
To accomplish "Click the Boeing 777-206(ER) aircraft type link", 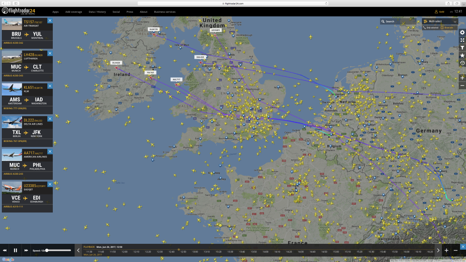I will click(15, 108).
